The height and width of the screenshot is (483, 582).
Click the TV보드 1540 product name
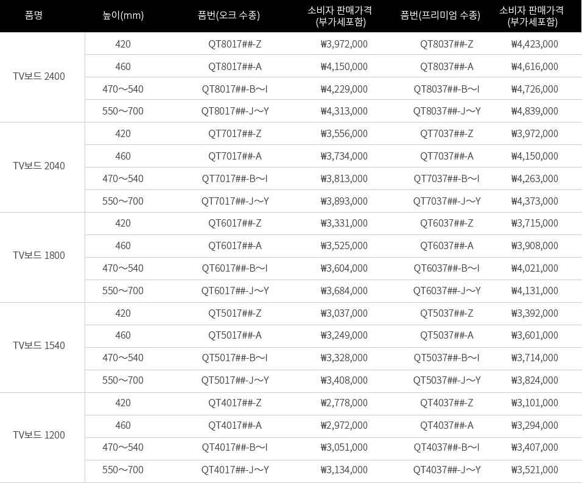pyautogui.click(x=39, y=345)
